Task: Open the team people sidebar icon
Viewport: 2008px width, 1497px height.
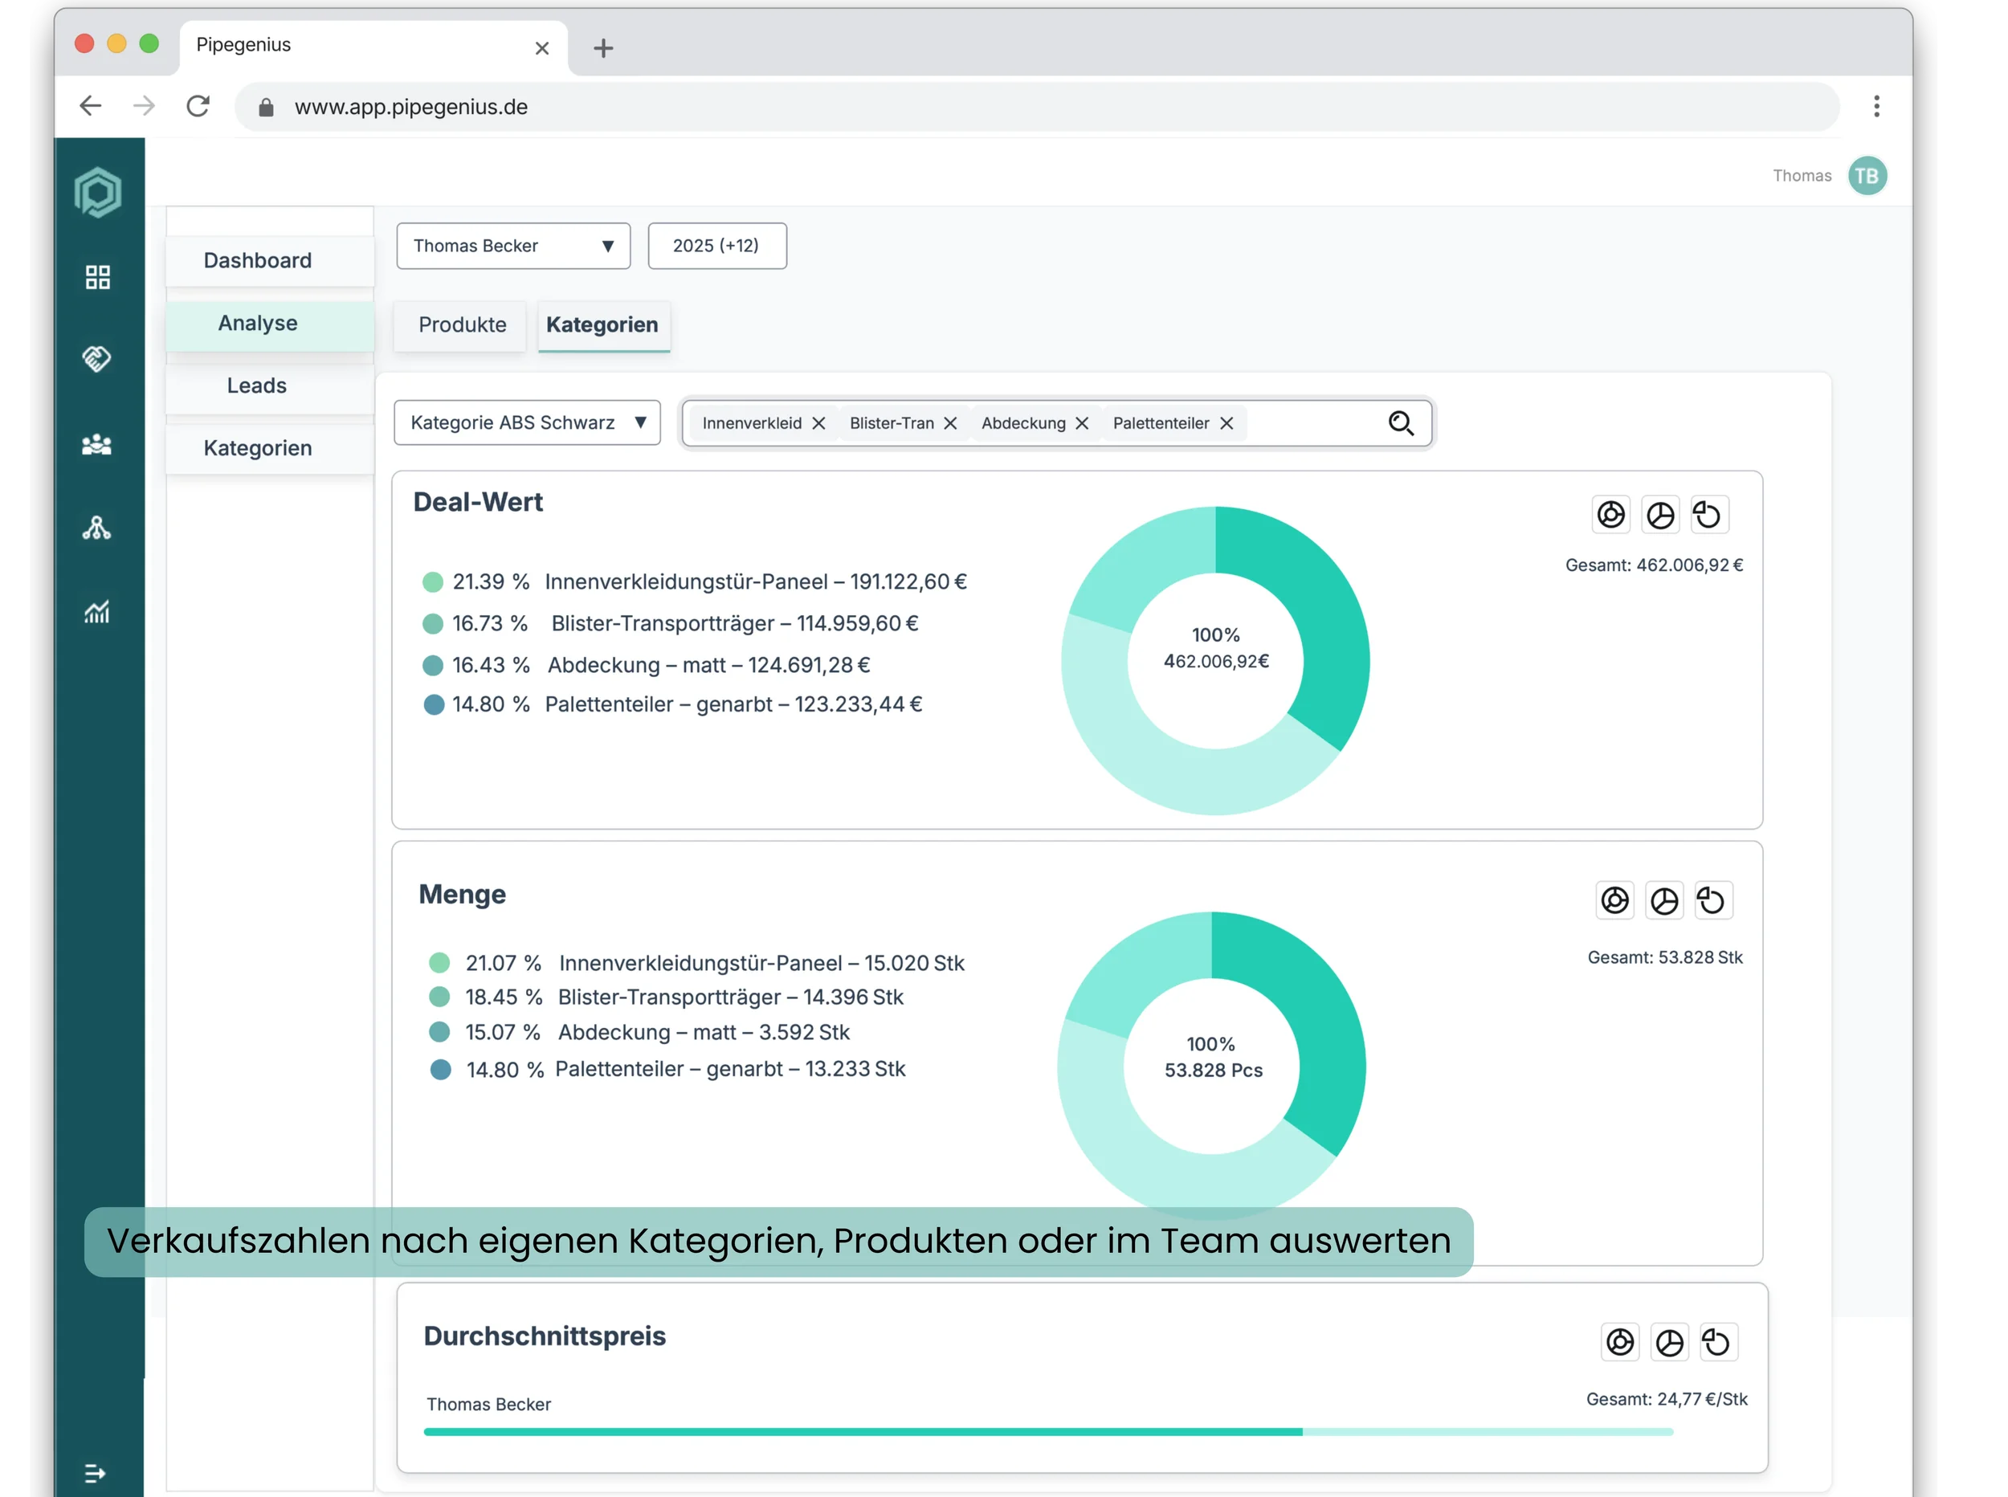Action: [97, 445]
